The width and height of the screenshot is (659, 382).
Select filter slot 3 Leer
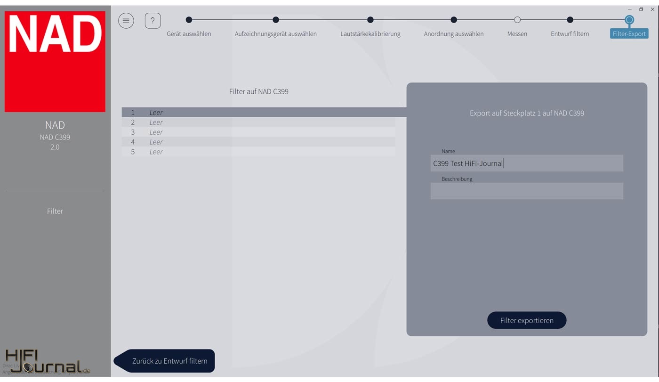coord(258,132)
